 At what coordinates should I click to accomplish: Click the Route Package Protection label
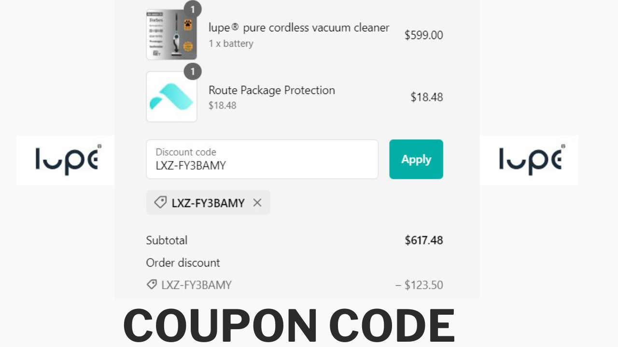pyautogui.click(x=272, y=90)
